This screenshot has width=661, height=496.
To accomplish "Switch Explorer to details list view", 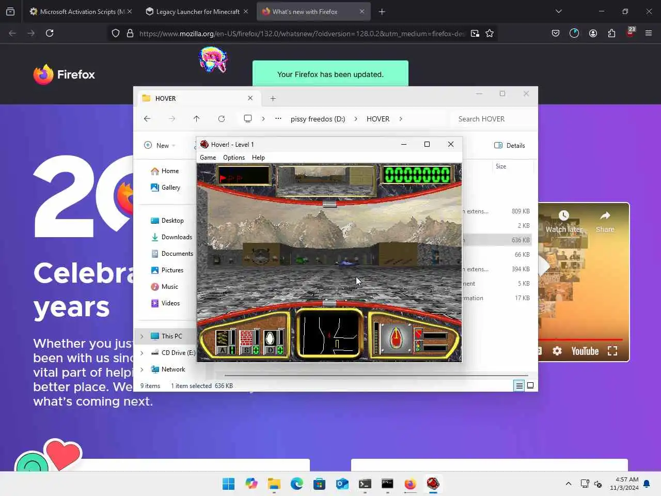I will pyautogui.click(x=519, y=385).
